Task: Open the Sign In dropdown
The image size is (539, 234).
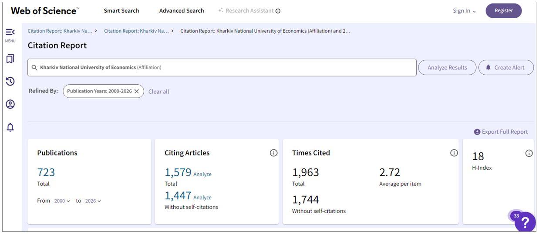Action: click(464, 11)
